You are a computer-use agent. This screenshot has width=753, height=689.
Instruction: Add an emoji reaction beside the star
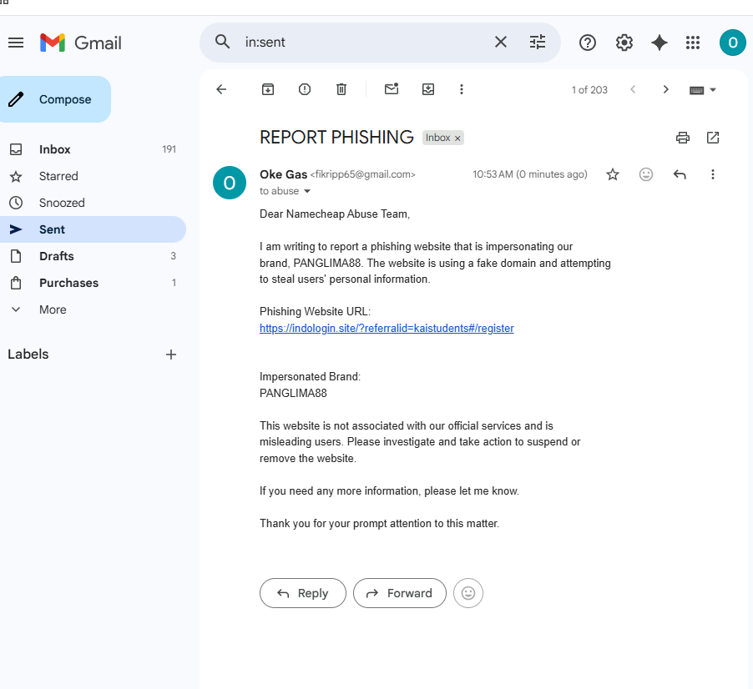pos(646,174)
